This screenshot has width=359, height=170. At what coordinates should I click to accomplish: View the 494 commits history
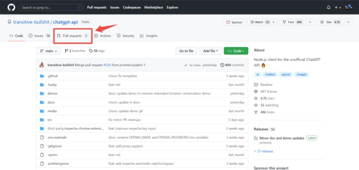[232, 65]
